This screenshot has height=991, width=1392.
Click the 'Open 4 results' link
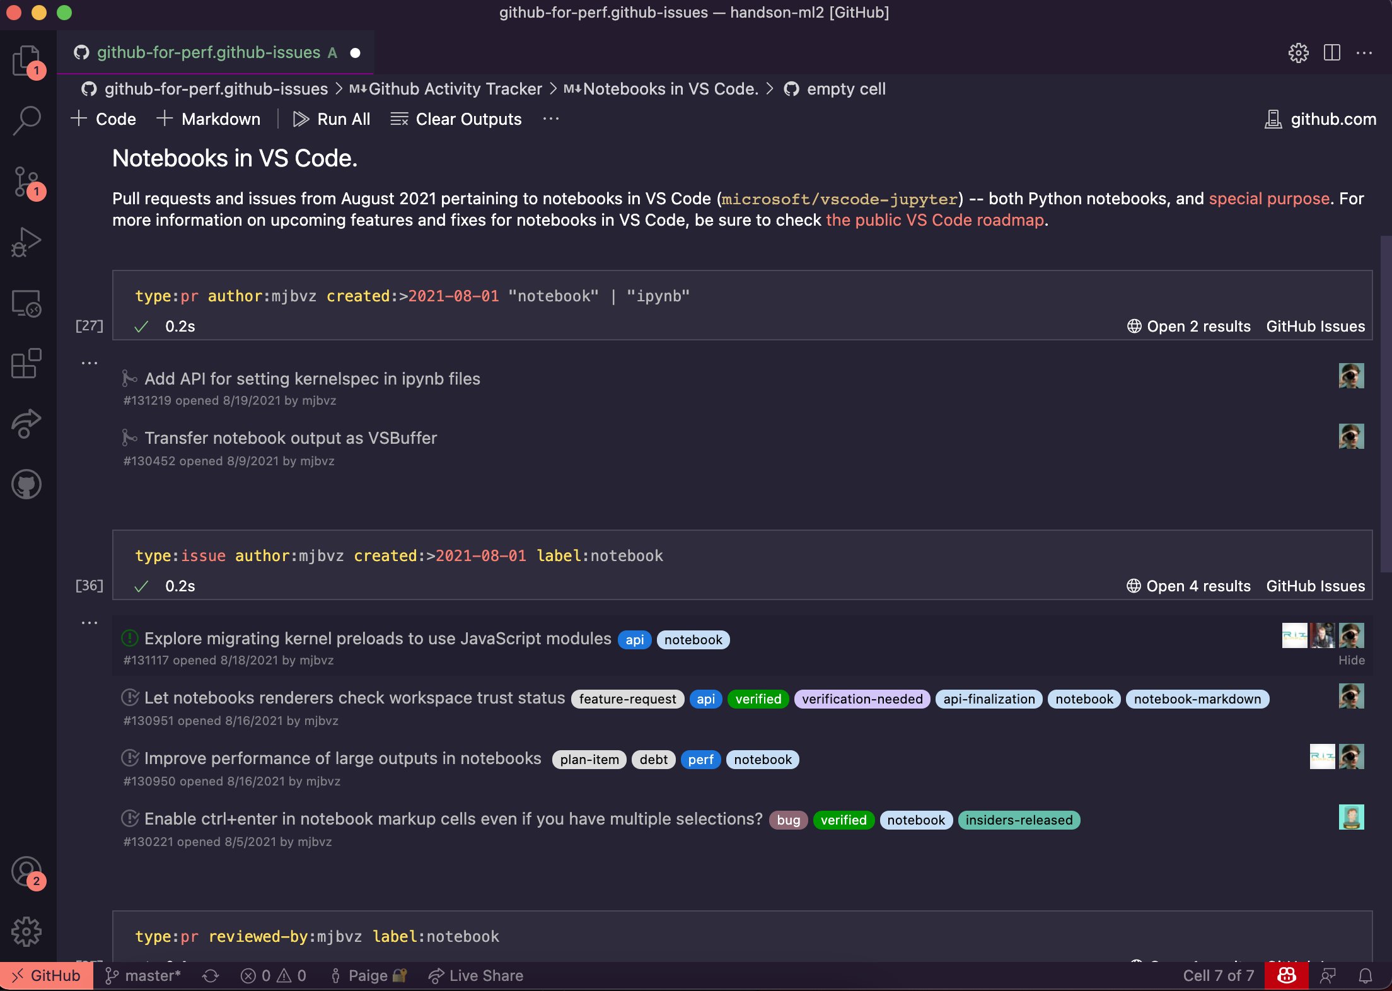pos(1188,586)
